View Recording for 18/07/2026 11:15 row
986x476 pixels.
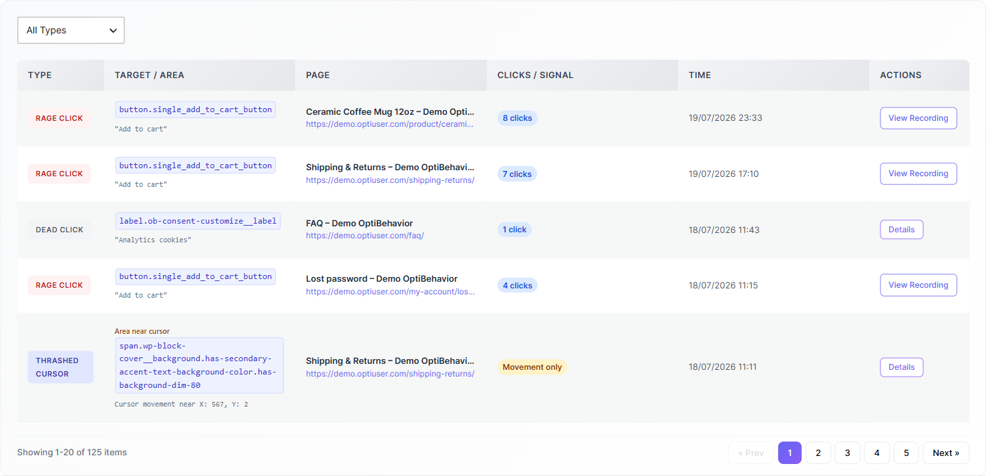918,285
